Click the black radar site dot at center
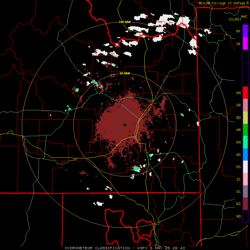250x250 pixels. coord(125,125)
